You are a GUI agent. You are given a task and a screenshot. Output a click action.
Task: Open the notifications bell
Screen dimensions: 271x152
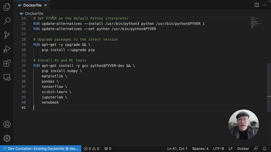265,149
